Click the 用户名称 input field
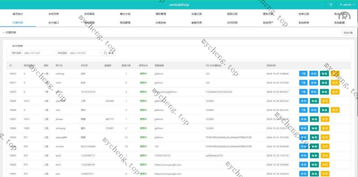 (38, 53)
